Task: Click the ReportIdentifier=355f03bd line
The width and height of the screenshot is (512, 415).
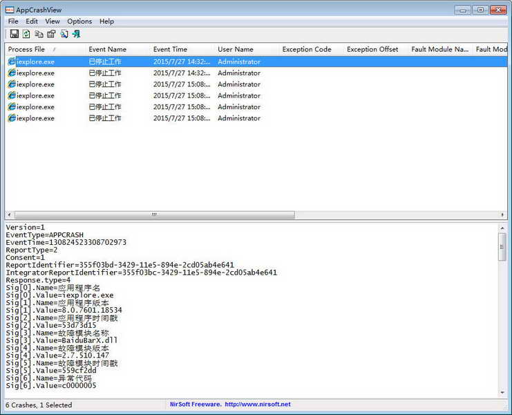Action: (120, 265)
